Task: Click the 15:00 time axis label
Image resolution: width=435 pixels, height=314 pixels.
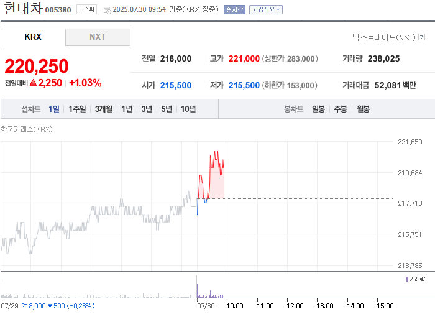Action: pos(385,306)
